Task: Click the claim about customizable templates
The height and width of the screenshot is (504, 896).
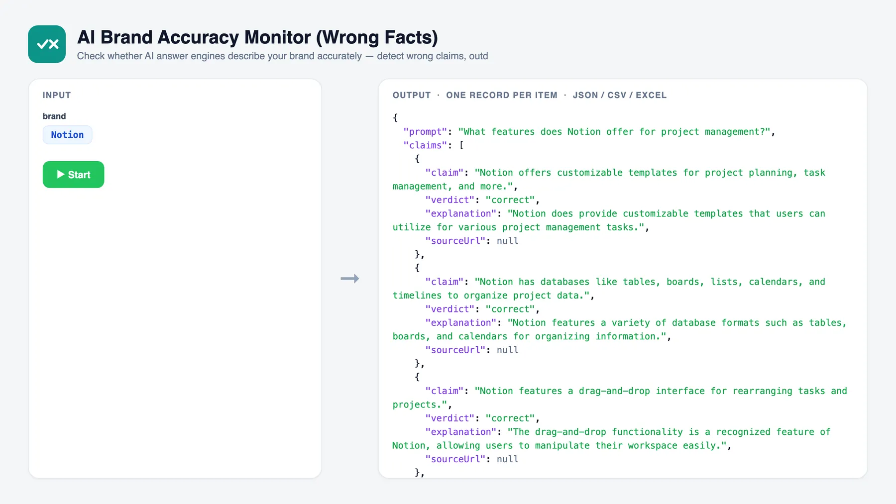Action: (x=609, y=180)
